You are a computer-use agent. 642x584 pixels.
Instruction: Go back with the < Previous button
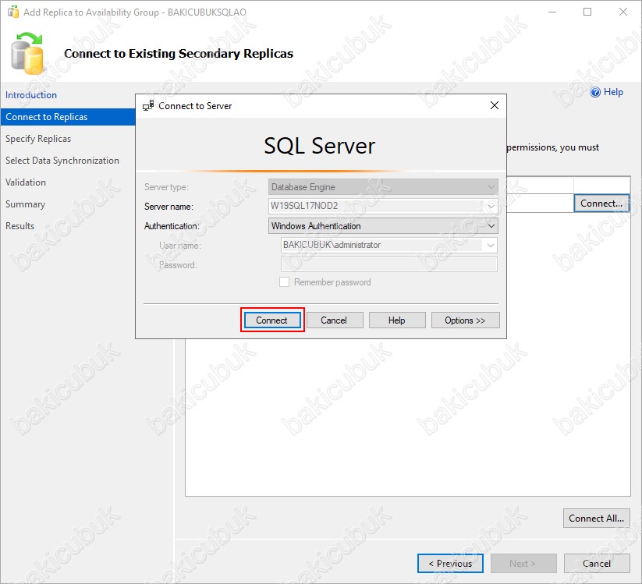[450, 564]
